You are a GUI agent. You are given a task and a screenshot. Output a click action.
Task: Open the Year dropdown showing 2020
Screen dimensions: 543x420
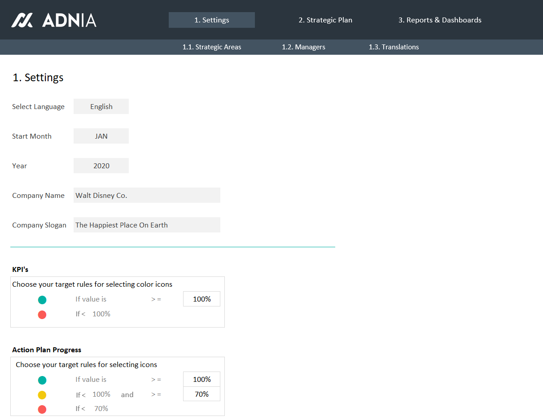click(x=101, y=166)
